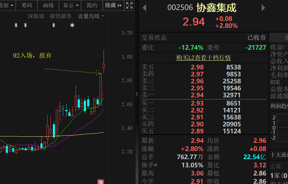Click 均价 value 2.96
The height and width of the screenshot is (184, 288).
pyautogui.click(x=260, y=141)
